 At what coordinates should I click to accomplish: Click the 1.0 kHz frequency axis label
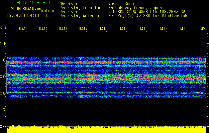[x=3, y=60]
